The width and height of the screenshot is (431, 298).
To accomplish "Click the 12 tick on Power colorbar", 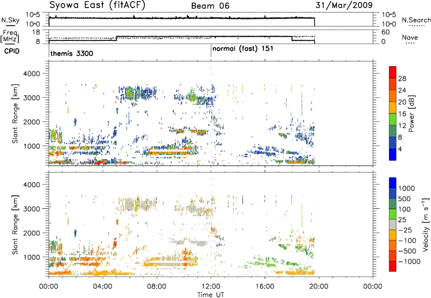I will click(402, 125).
